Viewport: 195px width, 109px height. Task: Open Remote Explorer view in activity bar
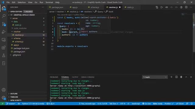[4, 40]
